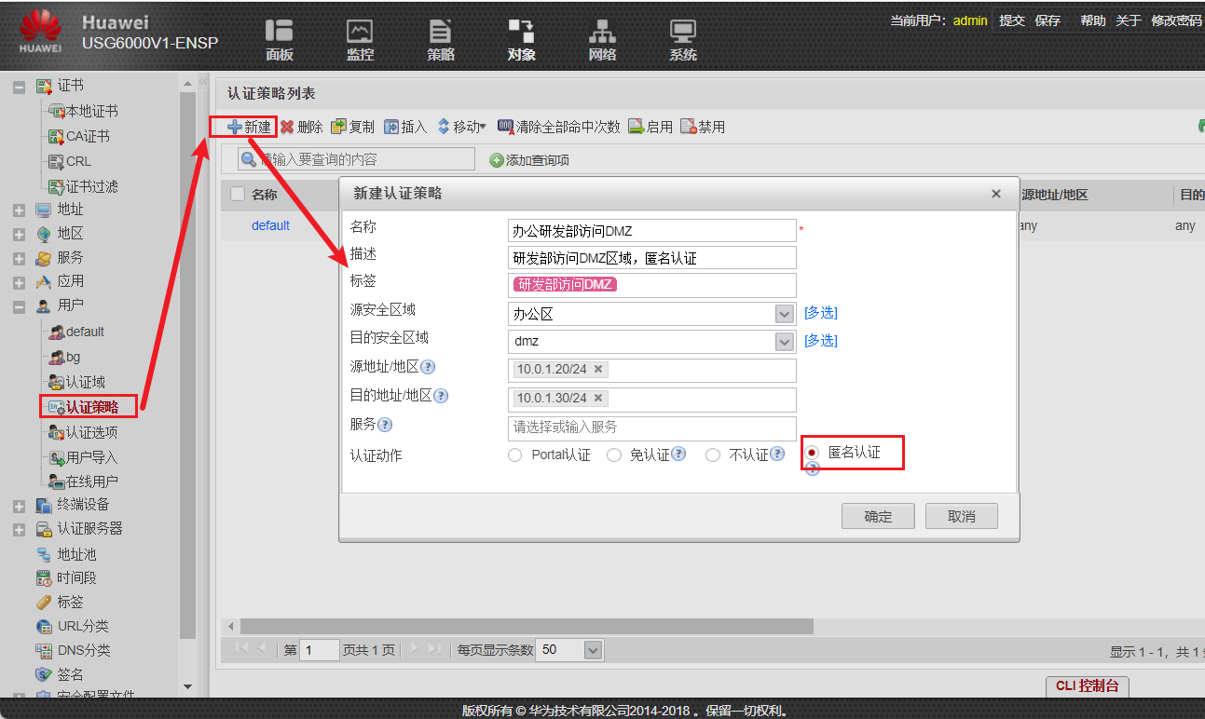The image size is (1205, 719).
Task: Select the 匿名认证 radio button
Action: (x=812, y=453)
